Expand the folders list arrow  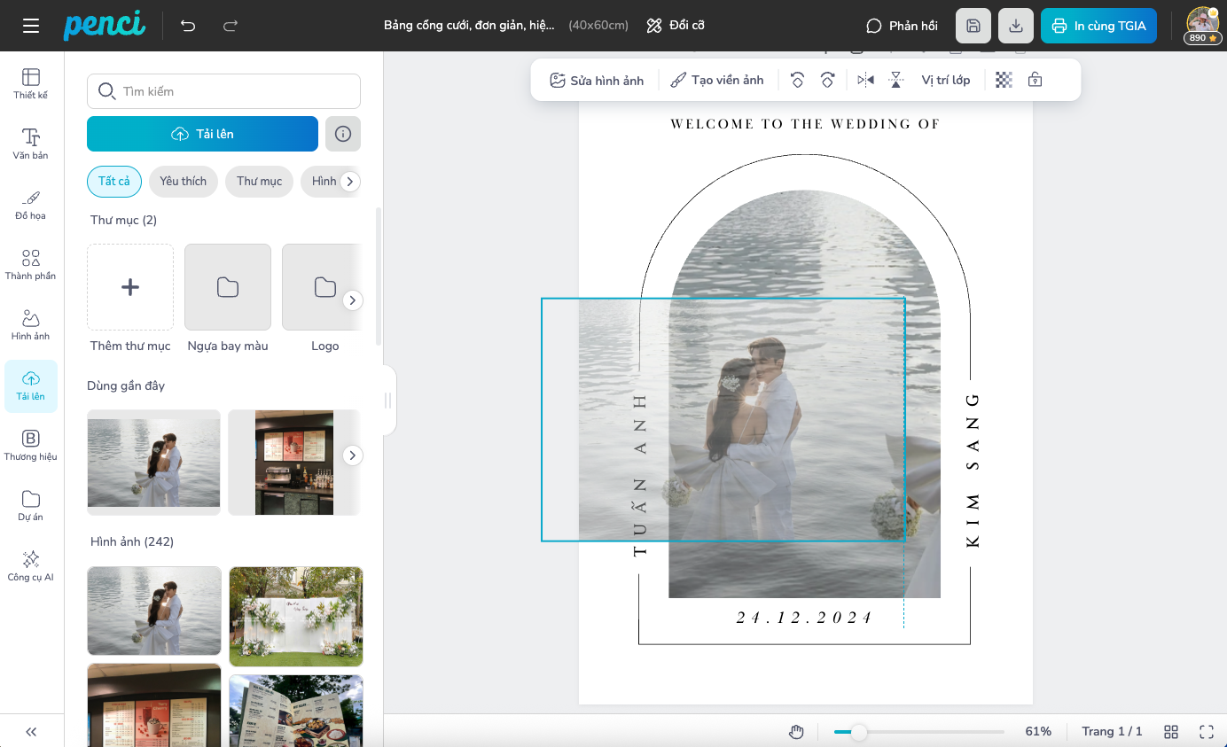352,300
